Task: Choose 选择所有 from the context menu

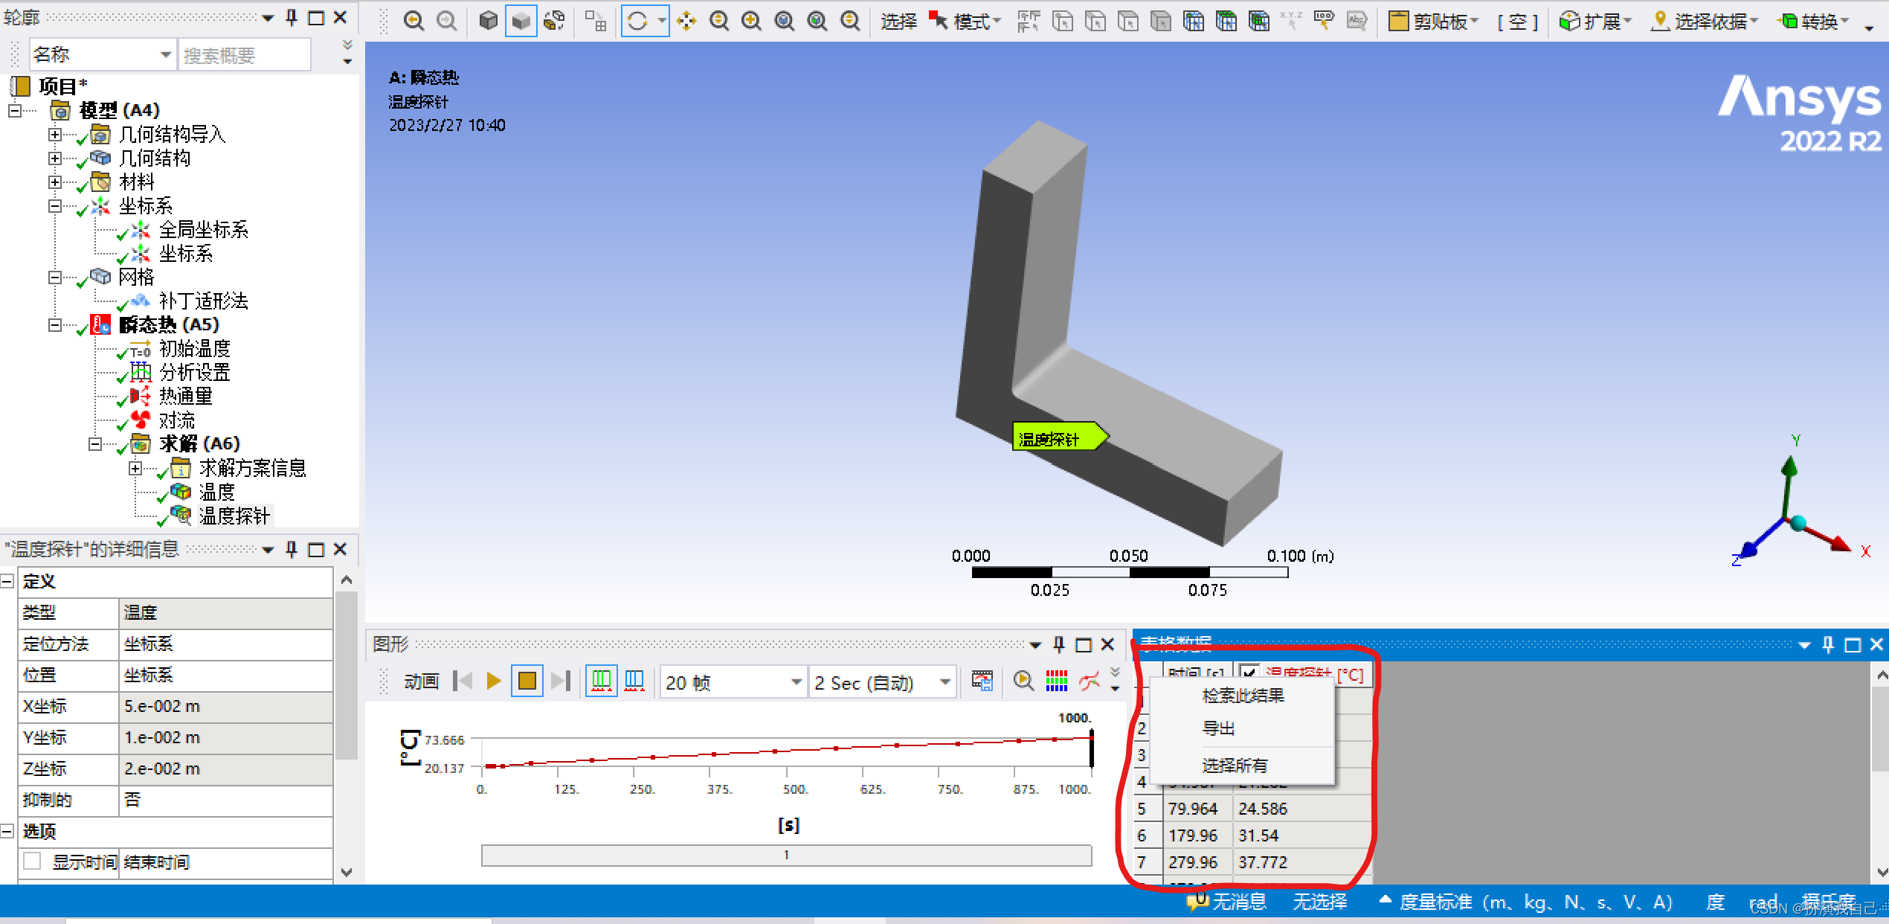Action: coord(1234,764)
